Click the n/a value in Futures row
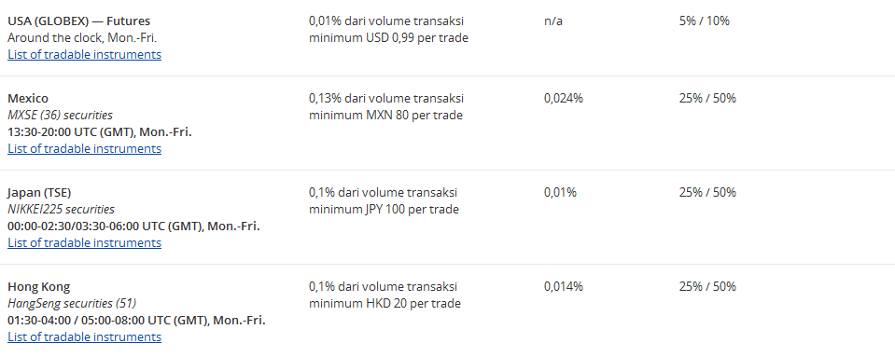895x357 pixels. coord(553,21)
